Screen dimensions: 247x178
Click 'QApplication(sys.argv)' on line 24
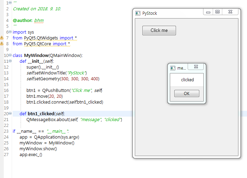56,137
